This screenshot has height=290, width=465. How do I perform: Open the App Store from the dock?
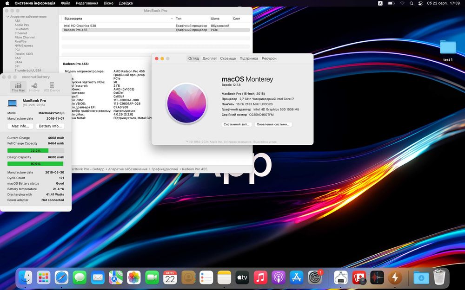(x=297, y=277)
